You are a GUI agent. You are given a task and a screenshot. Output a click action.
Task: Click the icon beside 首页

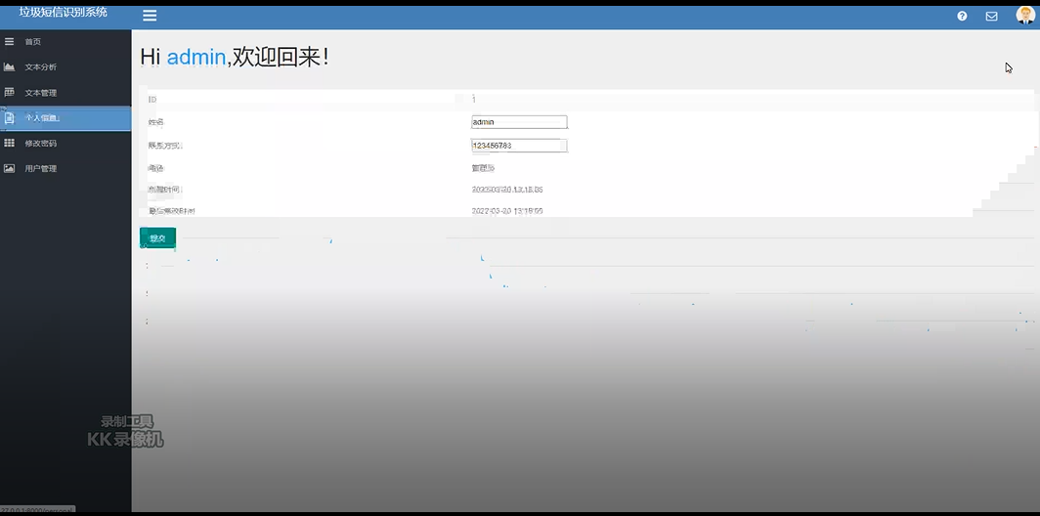(x=10, y=42)
